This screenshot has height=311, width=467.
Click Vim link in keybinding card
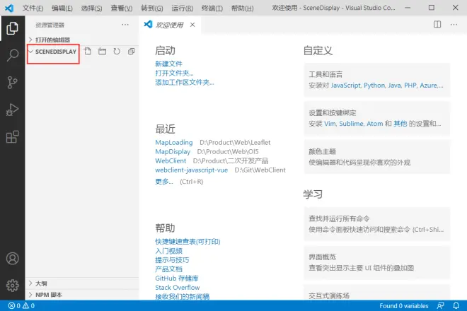click(330, 124)
